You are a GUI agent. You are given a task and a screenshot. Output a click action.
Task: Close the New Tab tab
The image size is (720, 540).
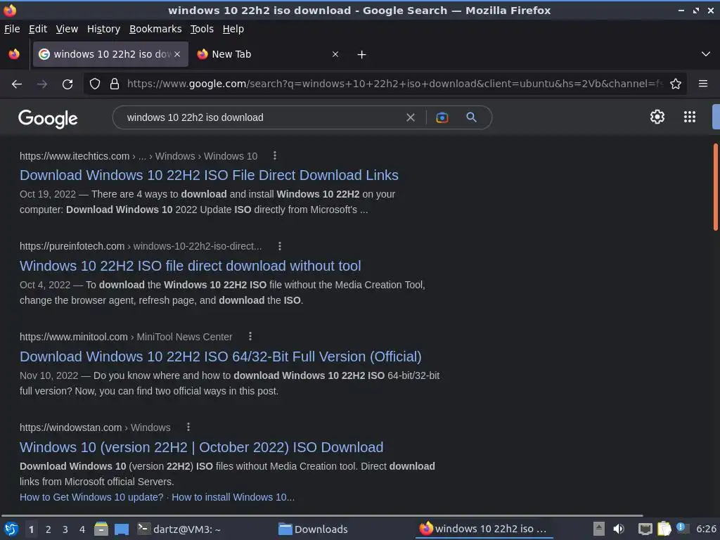(335, 54)
